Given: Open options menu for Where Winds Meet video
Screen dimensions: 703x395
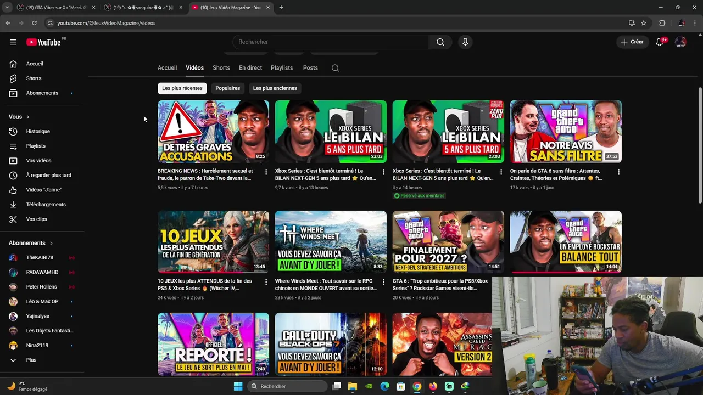Looking at the screenshot, I should 384,282.
